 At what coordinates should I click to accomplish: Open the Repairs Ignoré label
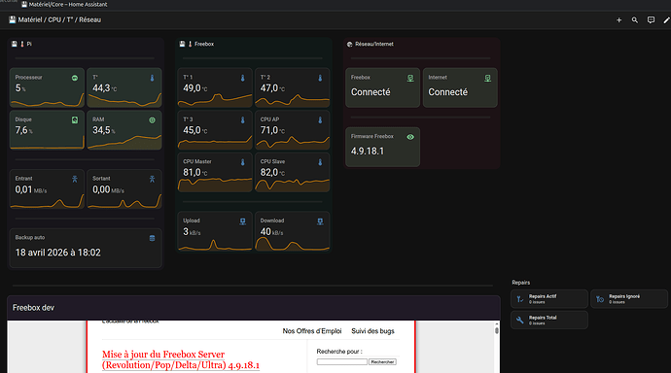click(x=624, y=296)
